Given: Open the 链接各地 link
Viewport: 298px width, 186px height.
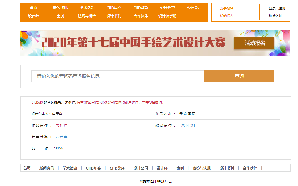Looking at the screenshot, I should click(275, 16).
